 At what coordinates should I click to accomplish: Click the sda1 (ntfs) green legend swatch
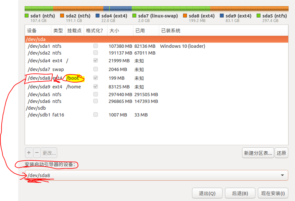(27, 16)
